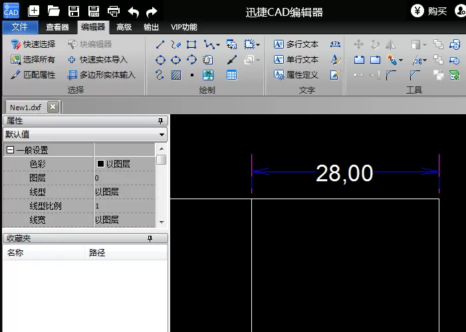This screenshot has height=332, width=466.
Task: Click 快速选择 button
Action: (x=33, y=44)
